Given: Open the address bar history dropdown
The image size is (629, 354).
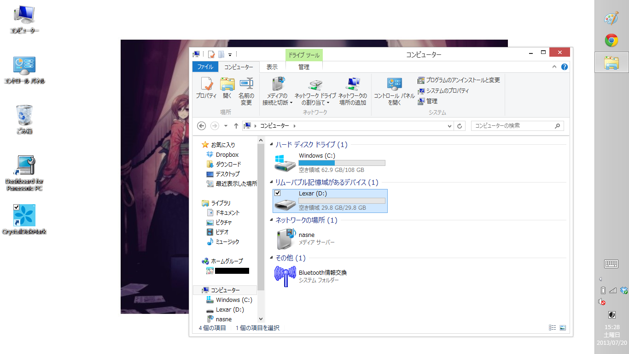Looking at the screenshot, I should [x=450, y=126].
